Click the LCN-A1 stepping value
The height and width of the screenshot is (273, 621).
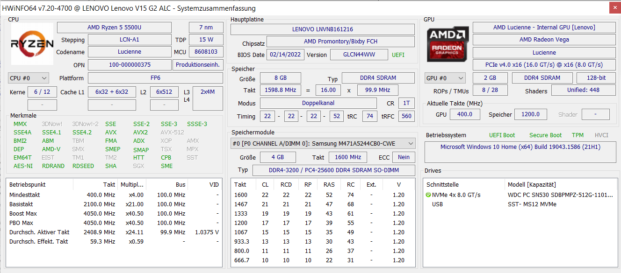pos(130,40)
